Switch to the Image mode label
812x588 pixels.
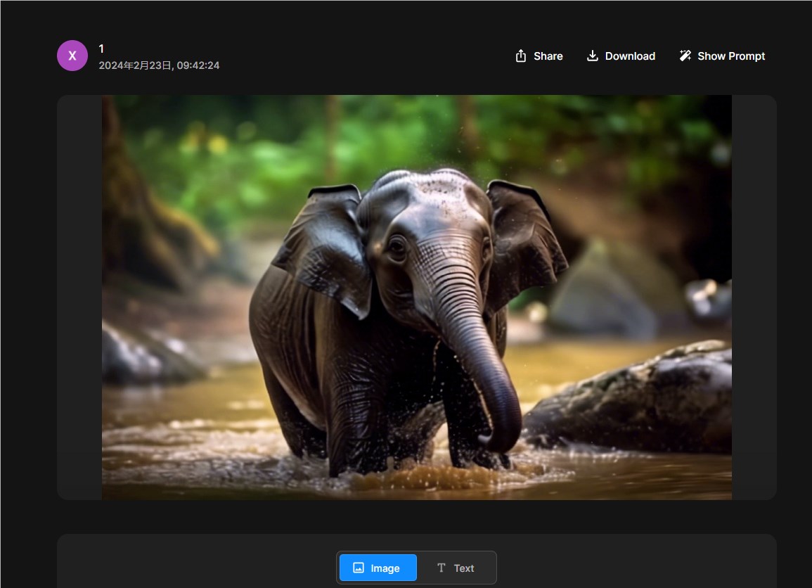[385, 568]
